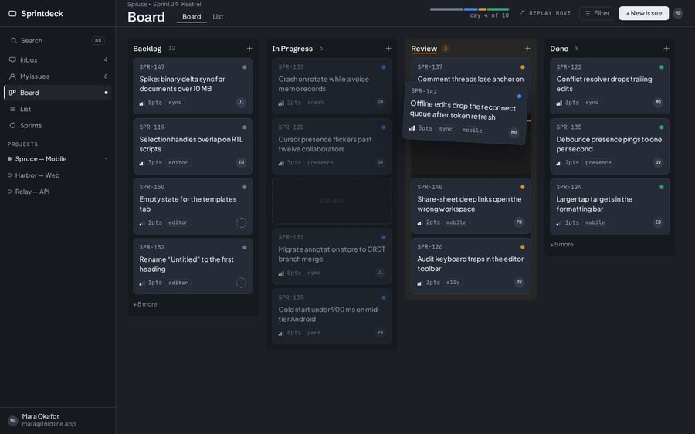Open SPR-122 conflict resolver card
Screen dimensions: 695x434
(x=610, y=86)
